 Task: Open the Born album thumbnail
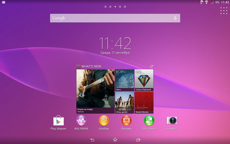pos(125,80)
